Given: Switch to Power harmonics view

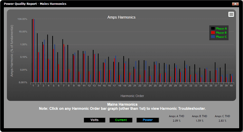Looking at the screenshot, I should point(148,120).
